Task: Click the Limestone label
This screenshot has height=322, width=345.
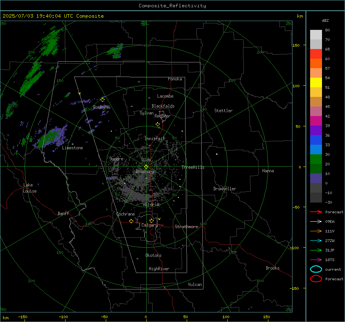Action: tap(72, 148)
